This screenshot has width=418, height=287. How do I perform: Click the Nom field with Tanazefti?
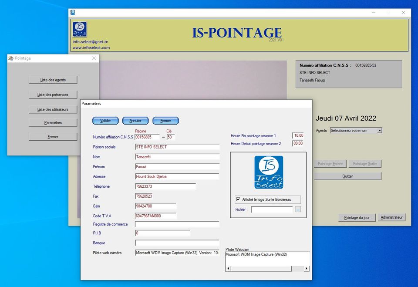(177, 157)
